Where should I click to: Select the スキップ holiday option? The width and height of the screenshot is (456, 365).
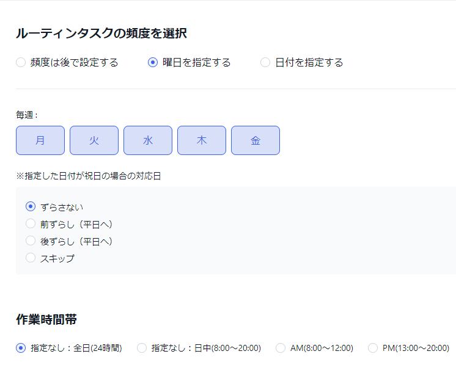[x=31, y=258]
